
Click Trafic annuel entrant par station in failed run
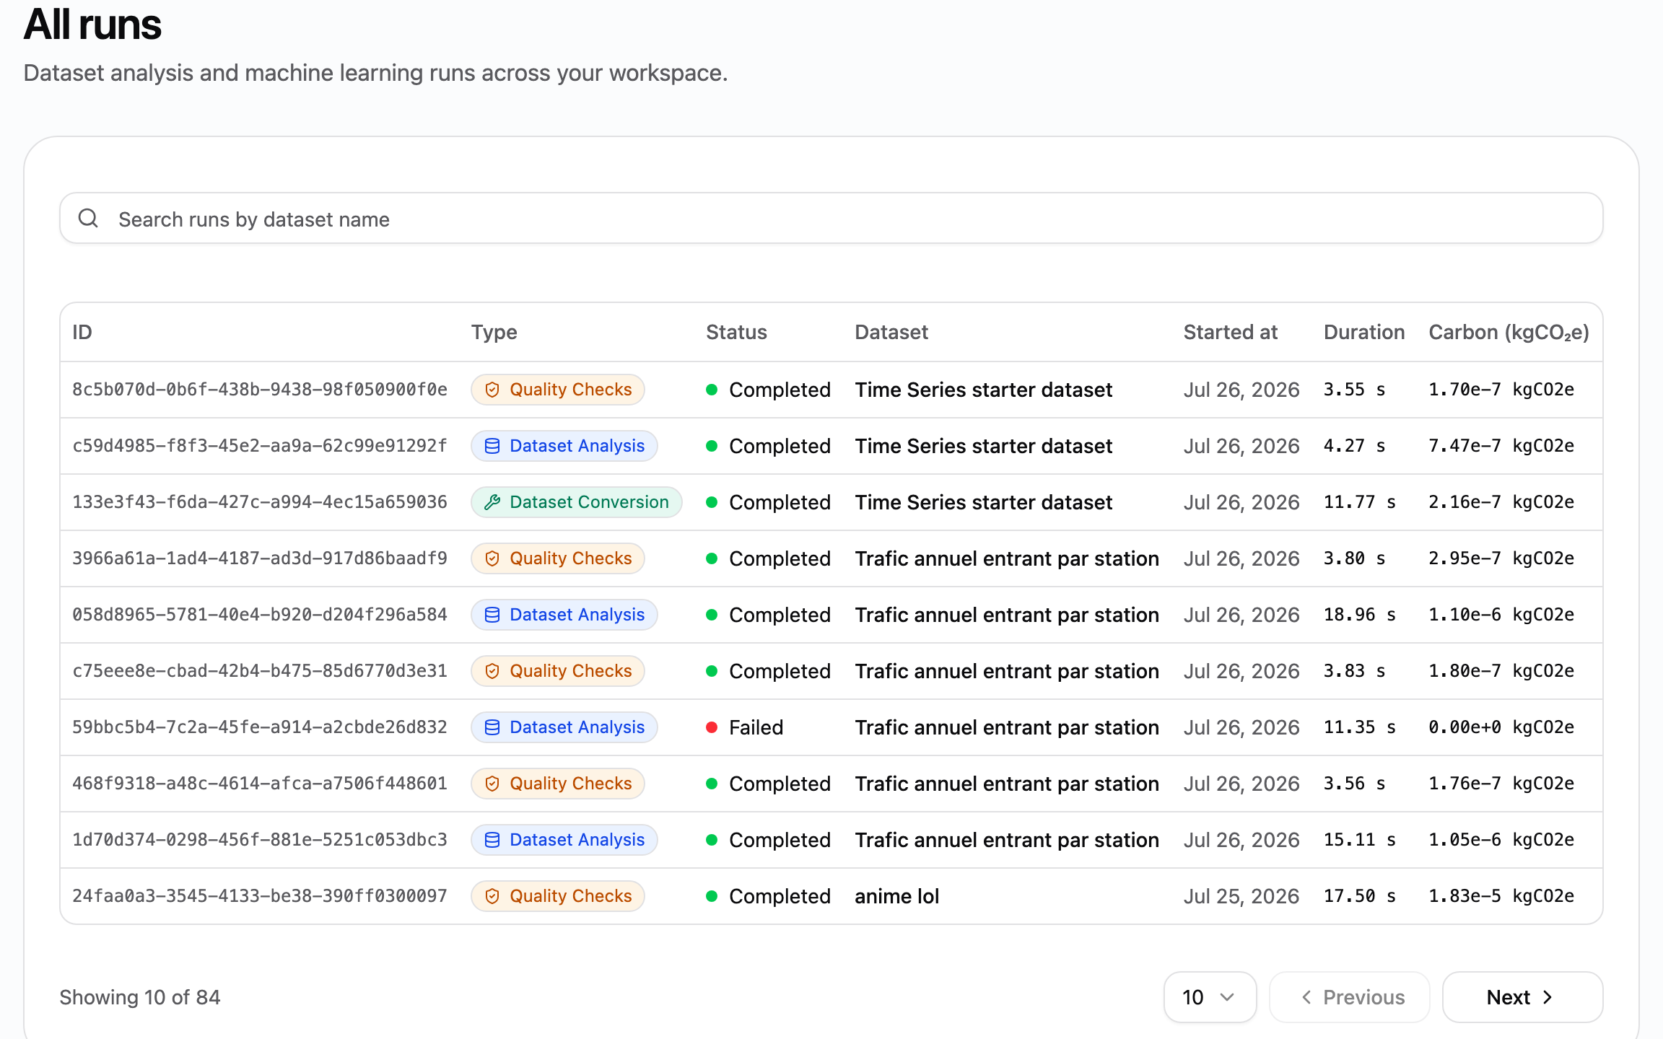point(1007,727)
